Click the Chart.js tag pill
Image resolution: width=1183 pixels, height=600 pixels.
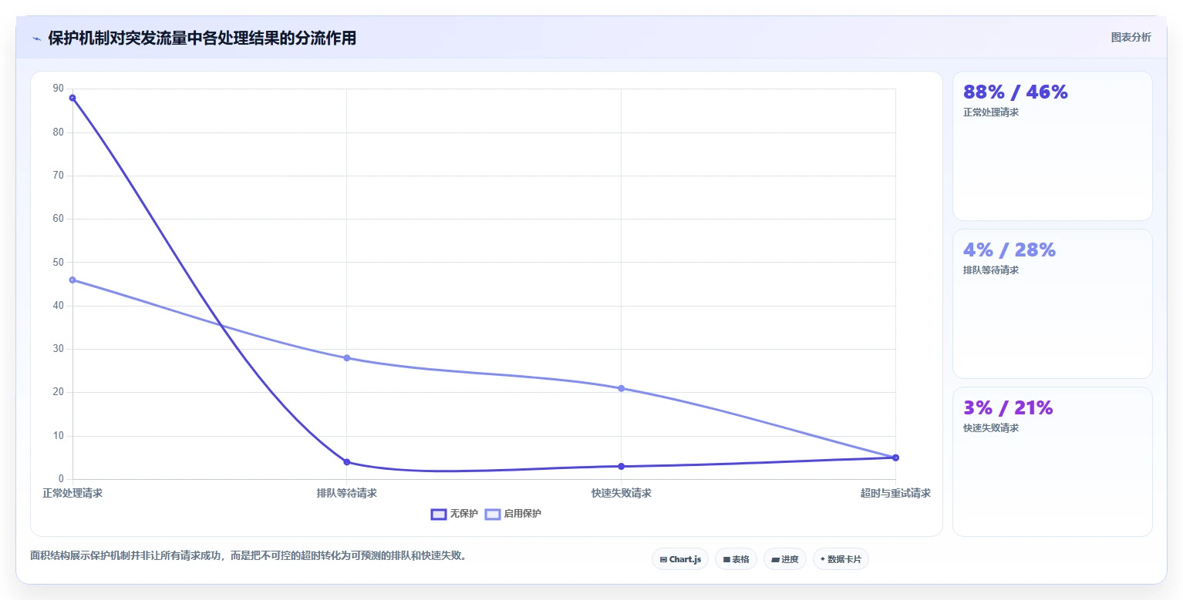pos(680,559)
